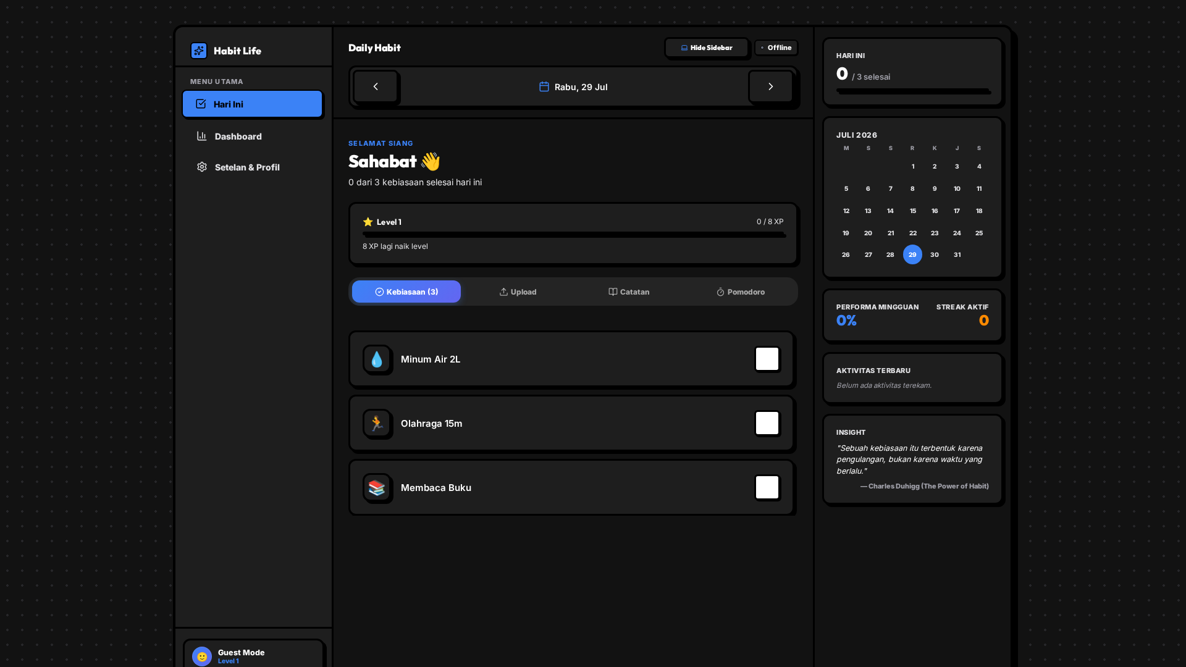Select July 15 in the calendar
Viewport: 1186px width, 667px height.
click(912, 211)
